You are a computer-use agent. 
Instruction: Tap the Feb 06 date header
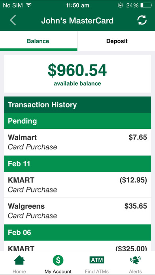click(x=77, y=233)
